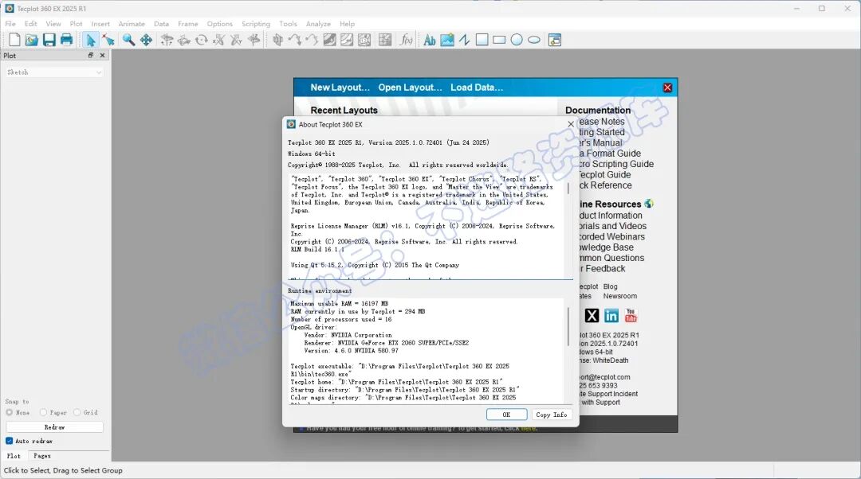Print the plot with the printer icon
This screenshot has height=479, width=861.
66,40
